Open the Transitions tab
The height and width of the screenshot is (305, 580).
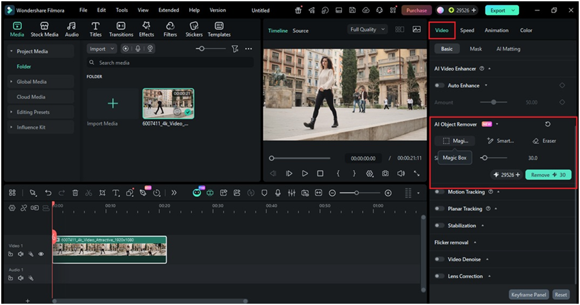point(121,29)
